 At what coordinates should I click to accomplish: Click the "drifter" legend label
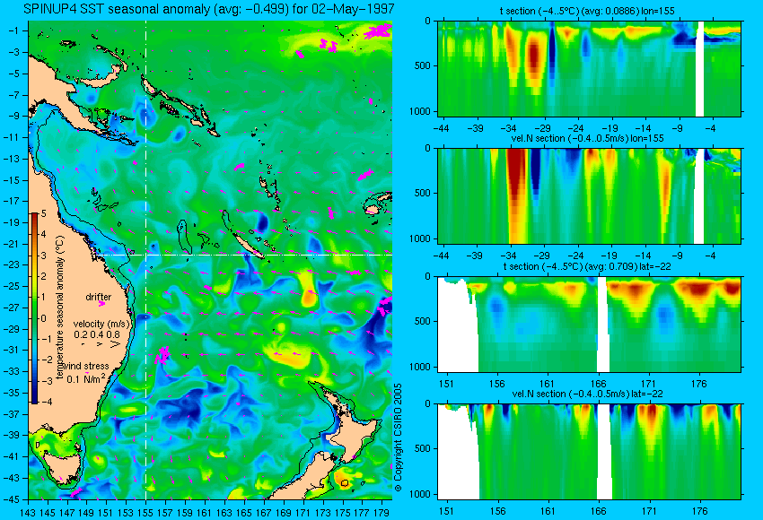(x=99, y=297)
